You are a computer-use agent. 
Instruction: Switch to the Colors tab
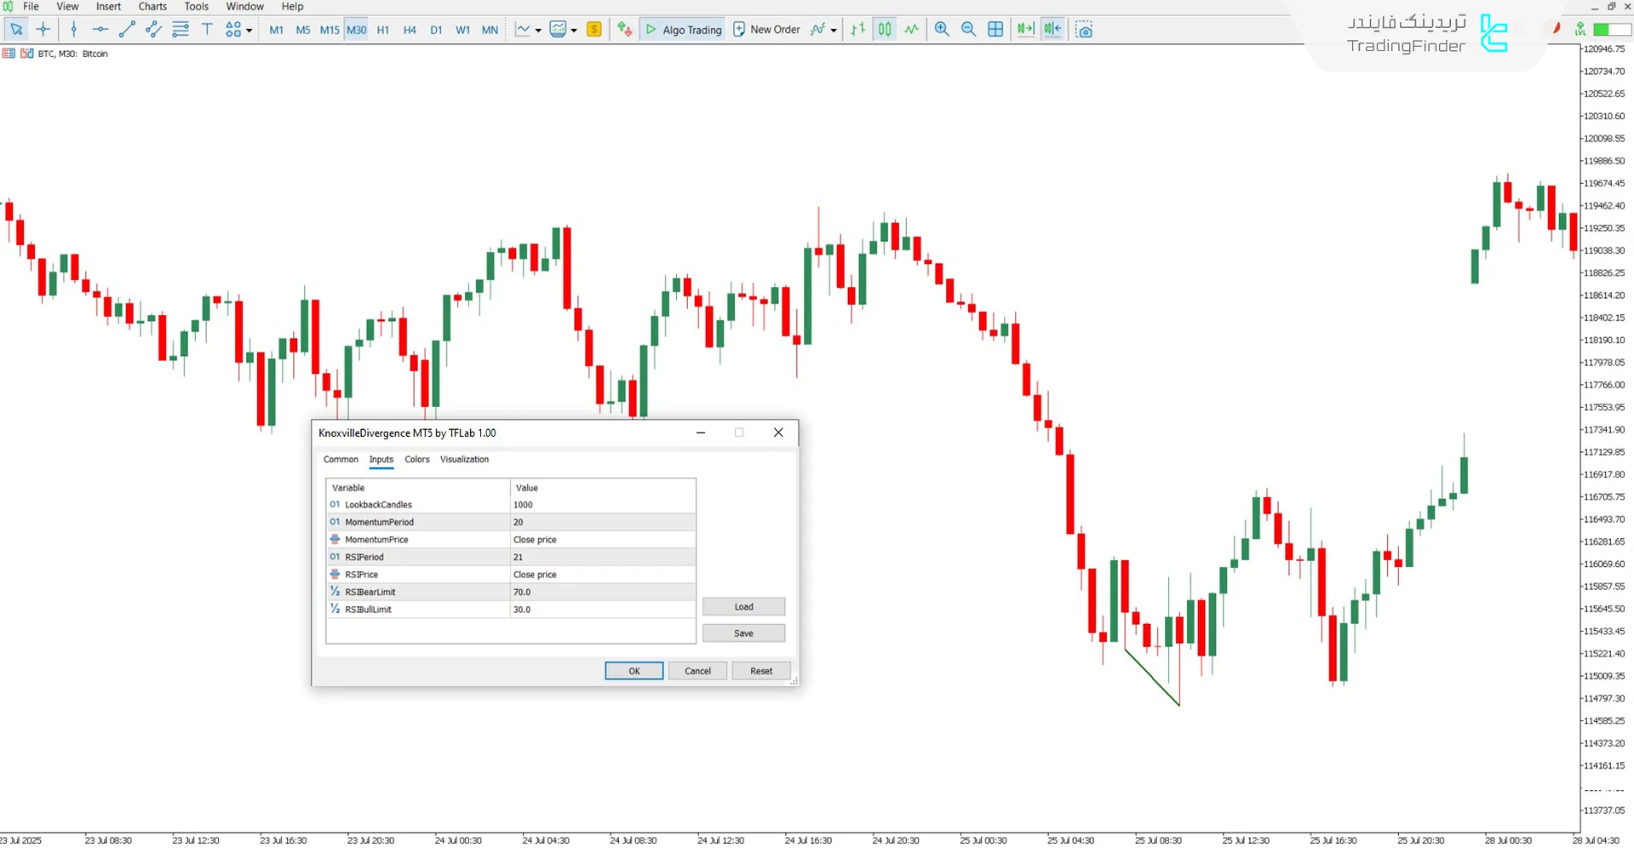coord(416,460)
